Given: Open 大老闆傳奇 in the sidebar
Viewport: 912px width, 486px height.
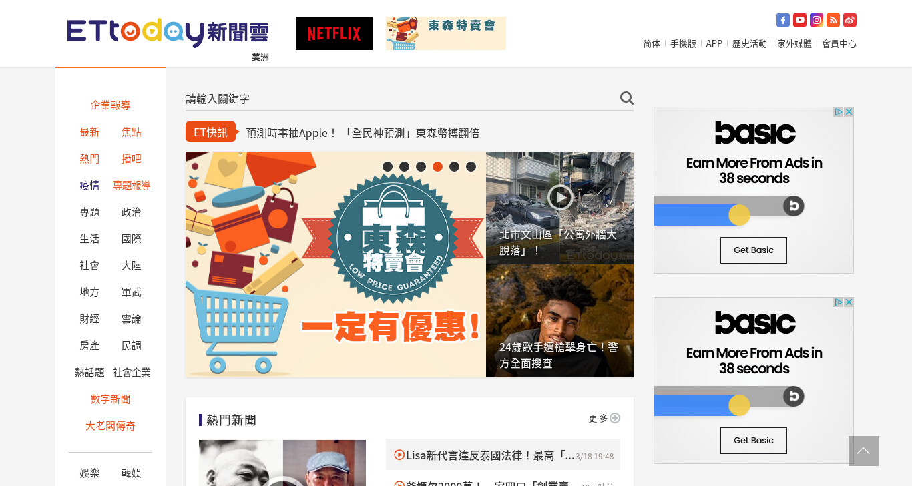Looking at the screenshot, I should click(110, 425).
